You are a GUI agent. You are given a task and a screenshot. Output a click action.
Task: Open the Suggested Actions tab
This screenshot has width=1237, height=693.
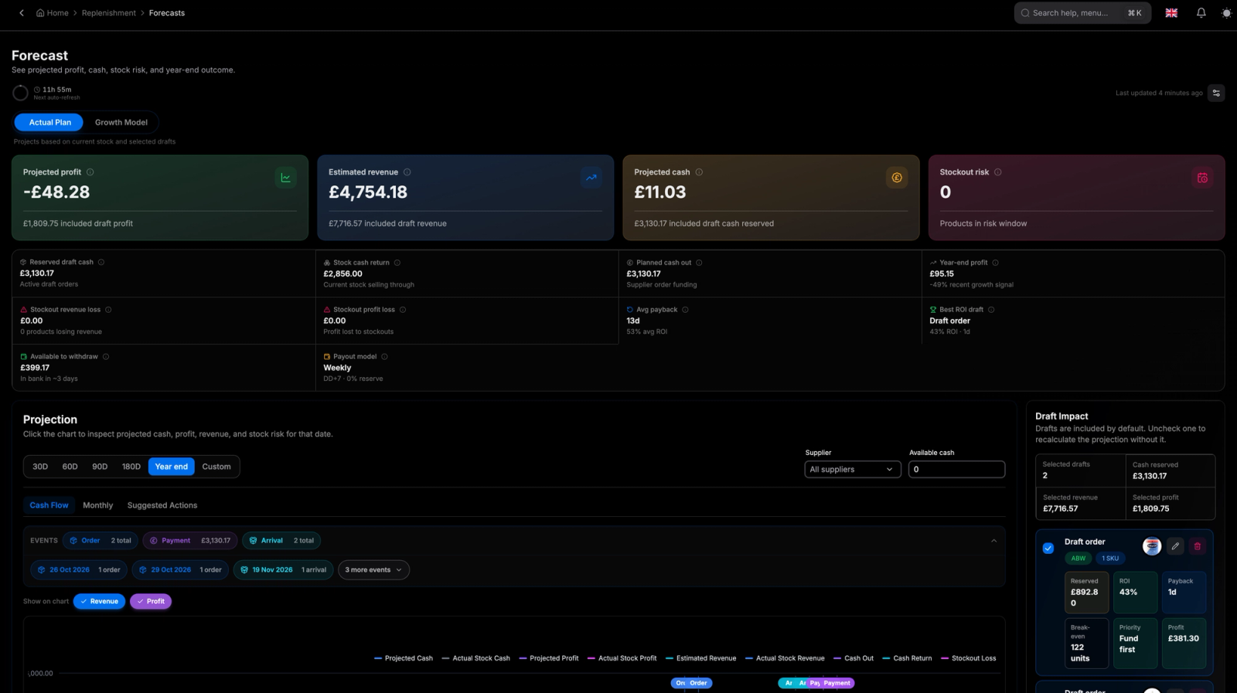tap(162, 505)
